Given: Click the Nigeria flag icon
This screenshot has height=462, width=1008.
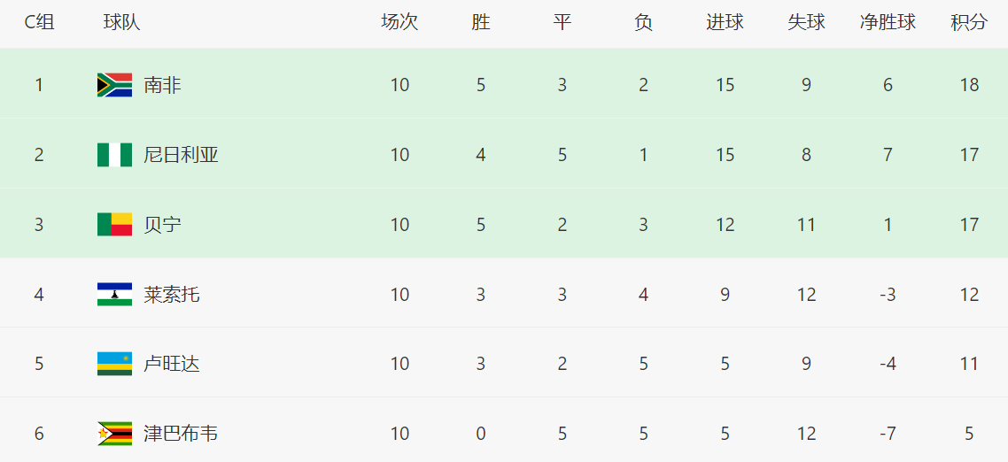Looking at the screenshot, I should coord(114,155).
